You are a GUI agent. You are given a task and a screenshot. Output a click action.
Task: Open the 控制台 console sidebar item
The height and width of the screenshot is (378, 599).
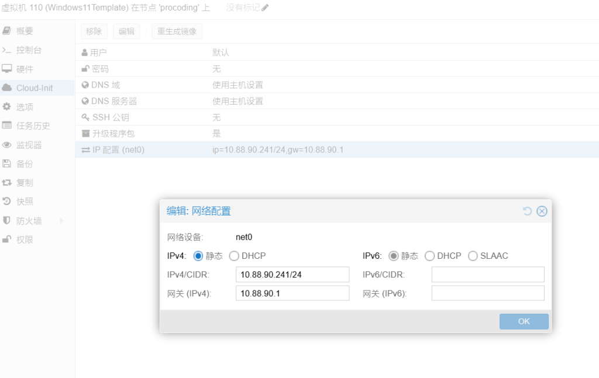(29, 50)
